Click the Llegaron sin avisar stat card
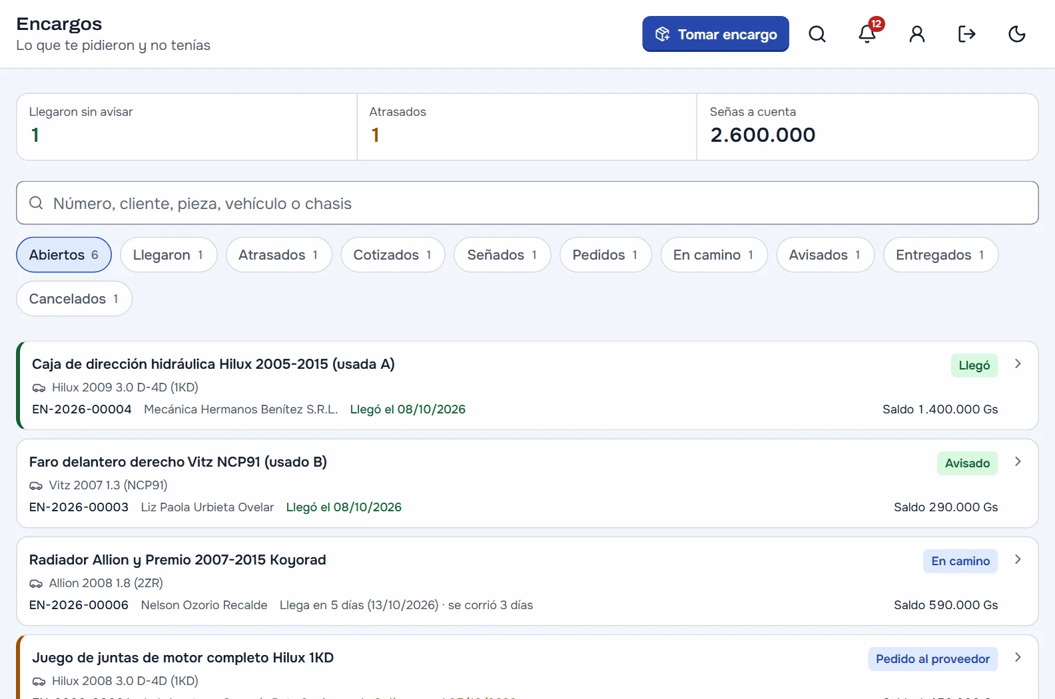This screenshot has width=1055, height=699. coord(186,126)
